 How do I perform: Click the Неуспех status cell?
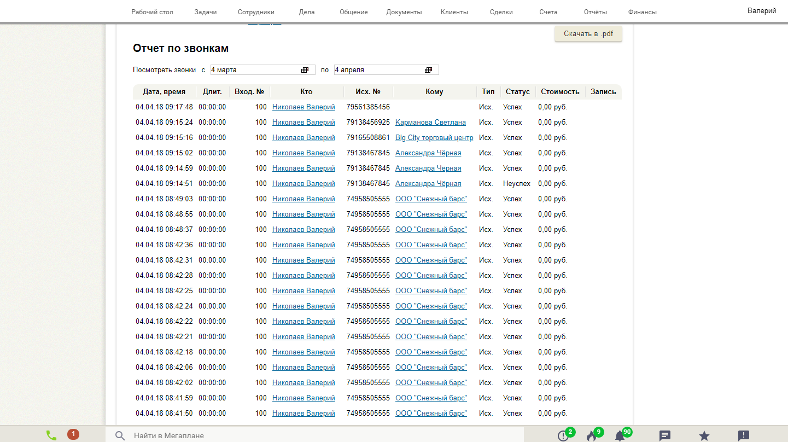tap(517, 184)
